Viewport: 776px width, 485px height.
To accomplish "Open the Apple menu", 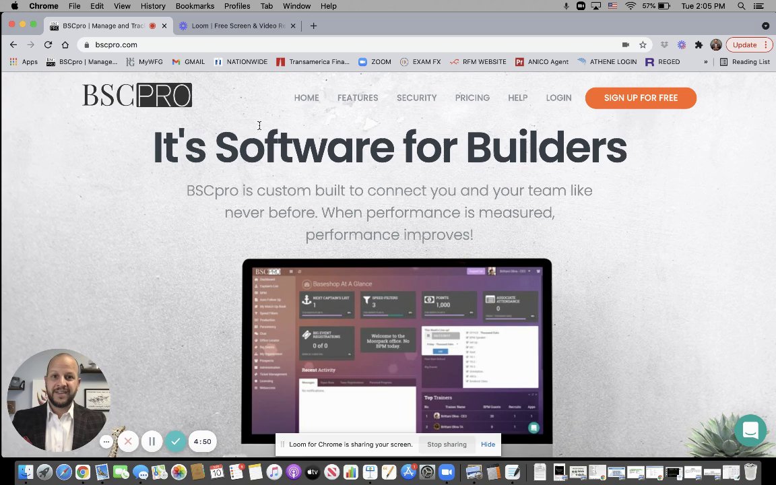I will pyautogui.click(x=14, y=6).
